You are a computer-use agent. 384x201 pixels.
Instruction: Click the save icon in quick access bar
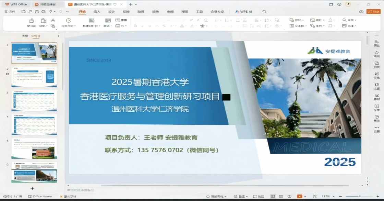click(x=23, y=11)
